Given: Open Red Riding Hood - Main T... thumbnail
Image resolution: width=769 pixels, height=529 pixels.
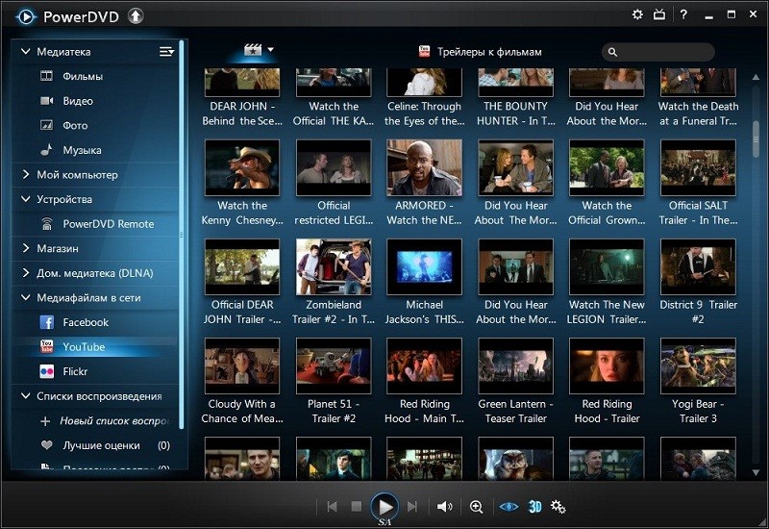Looking at the screenshot, I should (x=424, y=365).
